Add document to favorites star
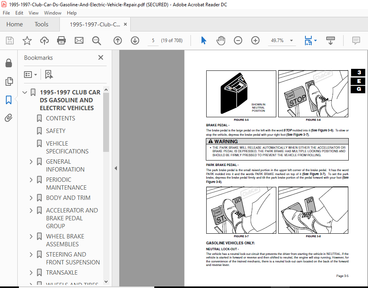 [x=27, y=41]
